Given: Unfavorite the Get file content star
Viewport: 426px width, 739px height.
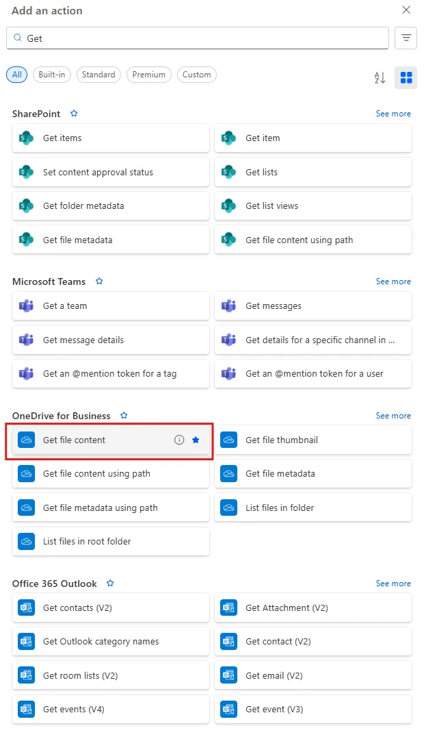Looking at the screenshot, I should point(196,440).
